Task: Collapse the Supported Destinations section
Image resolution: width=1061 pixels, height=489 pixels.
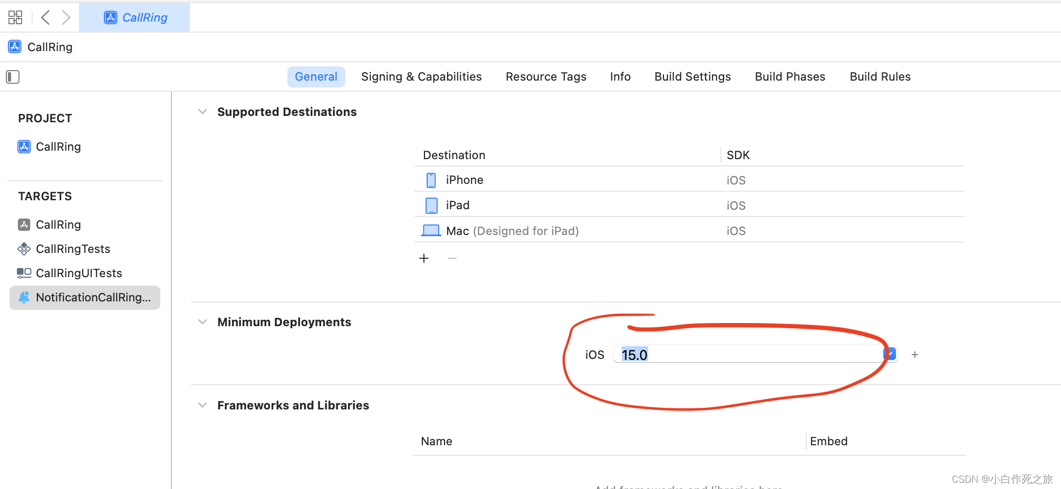Action: click(202, 112)
